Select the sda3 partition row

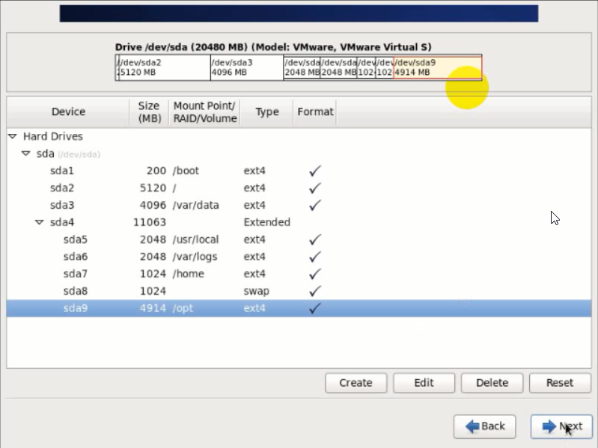299,205
